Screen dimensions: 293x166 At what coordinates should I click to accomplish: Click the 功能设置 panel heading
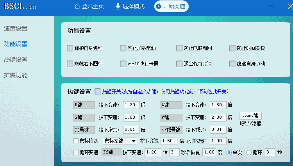tap(79, 31)
